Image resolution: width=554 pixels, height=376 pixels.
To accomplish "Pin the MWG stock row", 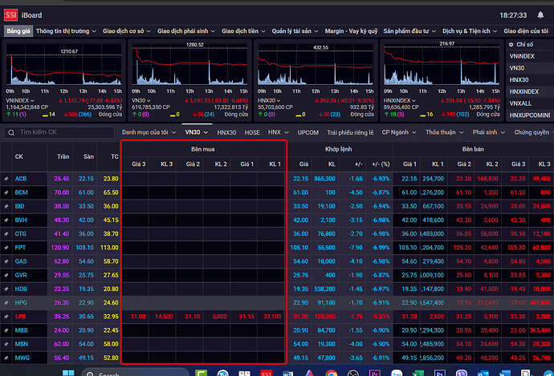I will click(7, 358).
